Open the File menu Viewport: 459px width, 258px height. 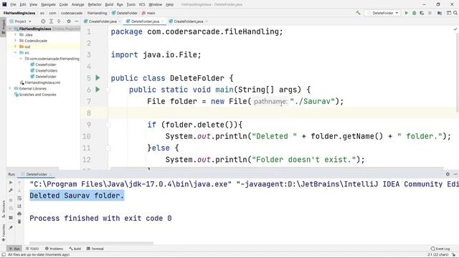13,4
